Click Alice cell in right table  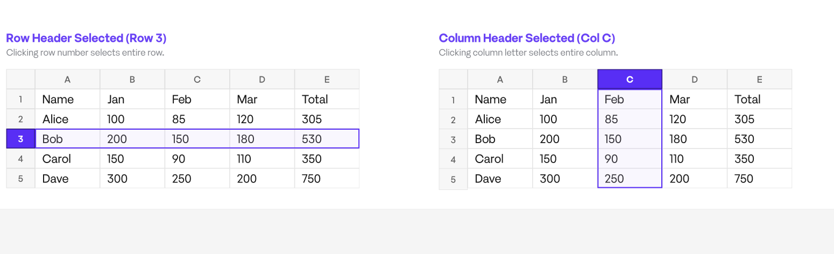pyautogui.click(x=500, y=119)
